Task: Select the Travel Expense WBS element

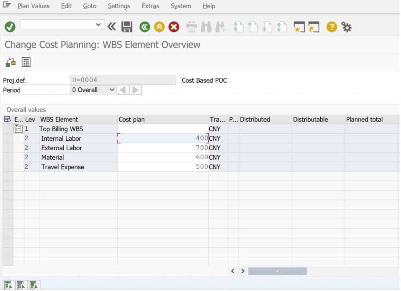Action: click(63, 167)
